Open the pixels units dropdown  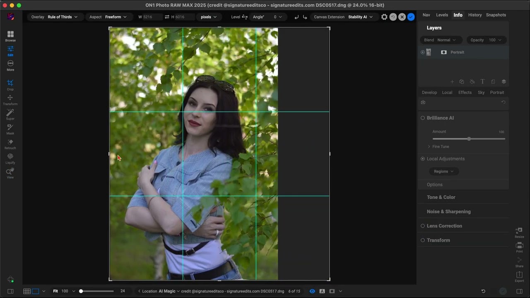(209, 17)
